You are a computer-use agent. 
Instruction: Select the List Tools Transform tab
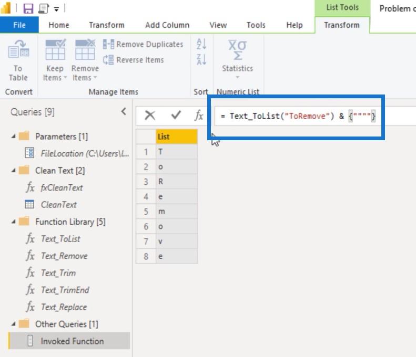pos(342,25)
